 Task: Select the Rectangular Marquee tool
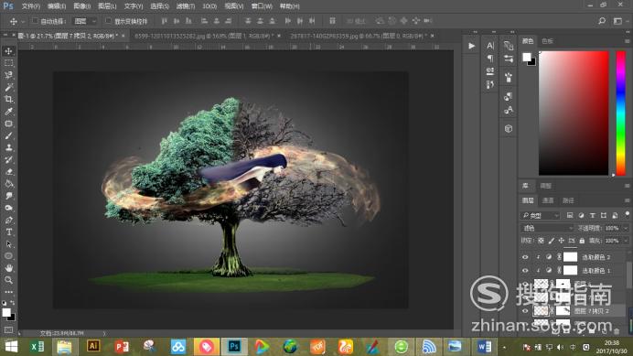[x=8, y=63]
